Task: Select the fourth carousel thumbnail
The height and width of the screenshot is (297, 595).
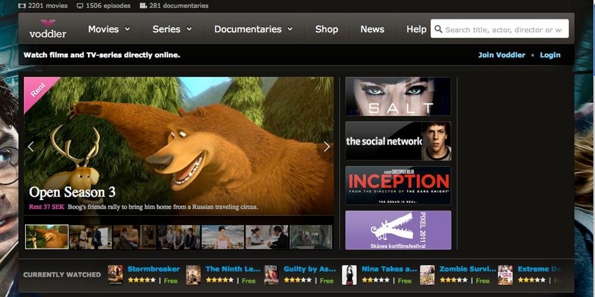Action: point(178,237)
